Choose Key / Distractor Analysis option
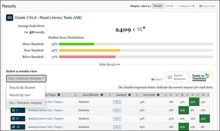 [25, 103]
